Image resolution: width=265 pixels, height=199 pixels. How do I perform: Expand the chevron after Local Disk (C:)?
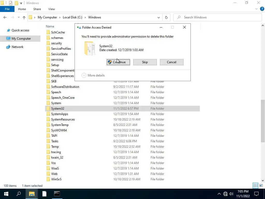pos(85,17)
